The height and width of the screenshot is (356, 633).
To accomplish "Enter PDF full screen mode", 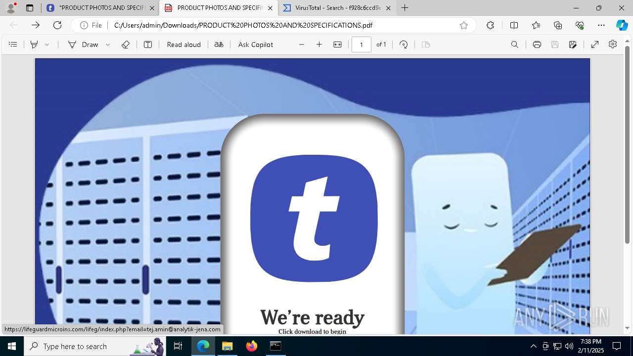I will [595, 44].
